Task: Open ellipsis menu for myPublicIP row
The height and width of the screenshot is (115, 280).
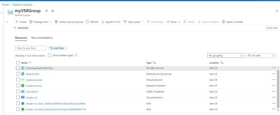Action: [x=274, y=91]
